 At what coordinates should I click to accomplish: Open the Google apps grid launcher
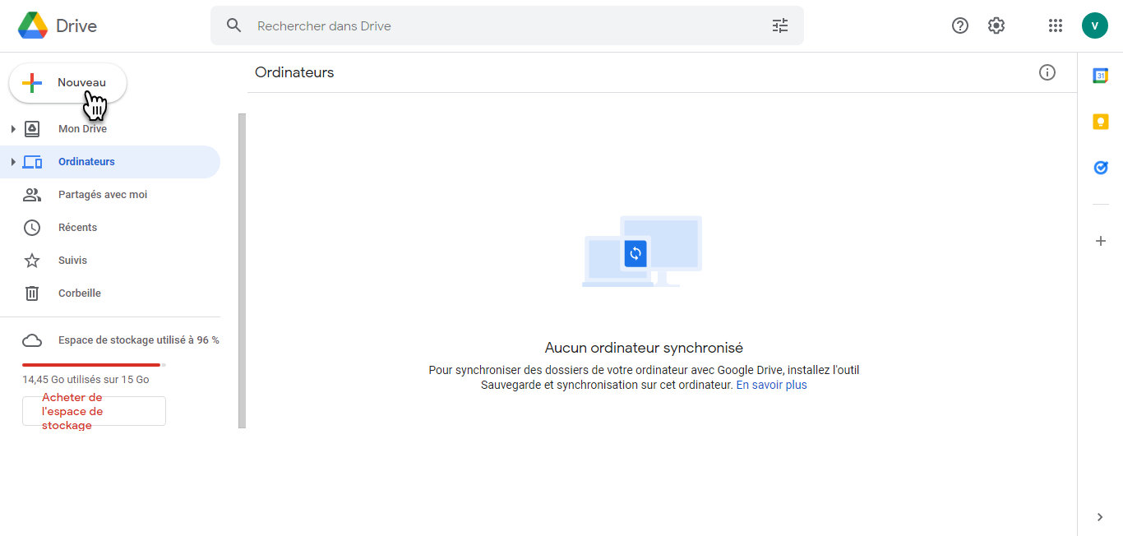tap(1056, 25)
